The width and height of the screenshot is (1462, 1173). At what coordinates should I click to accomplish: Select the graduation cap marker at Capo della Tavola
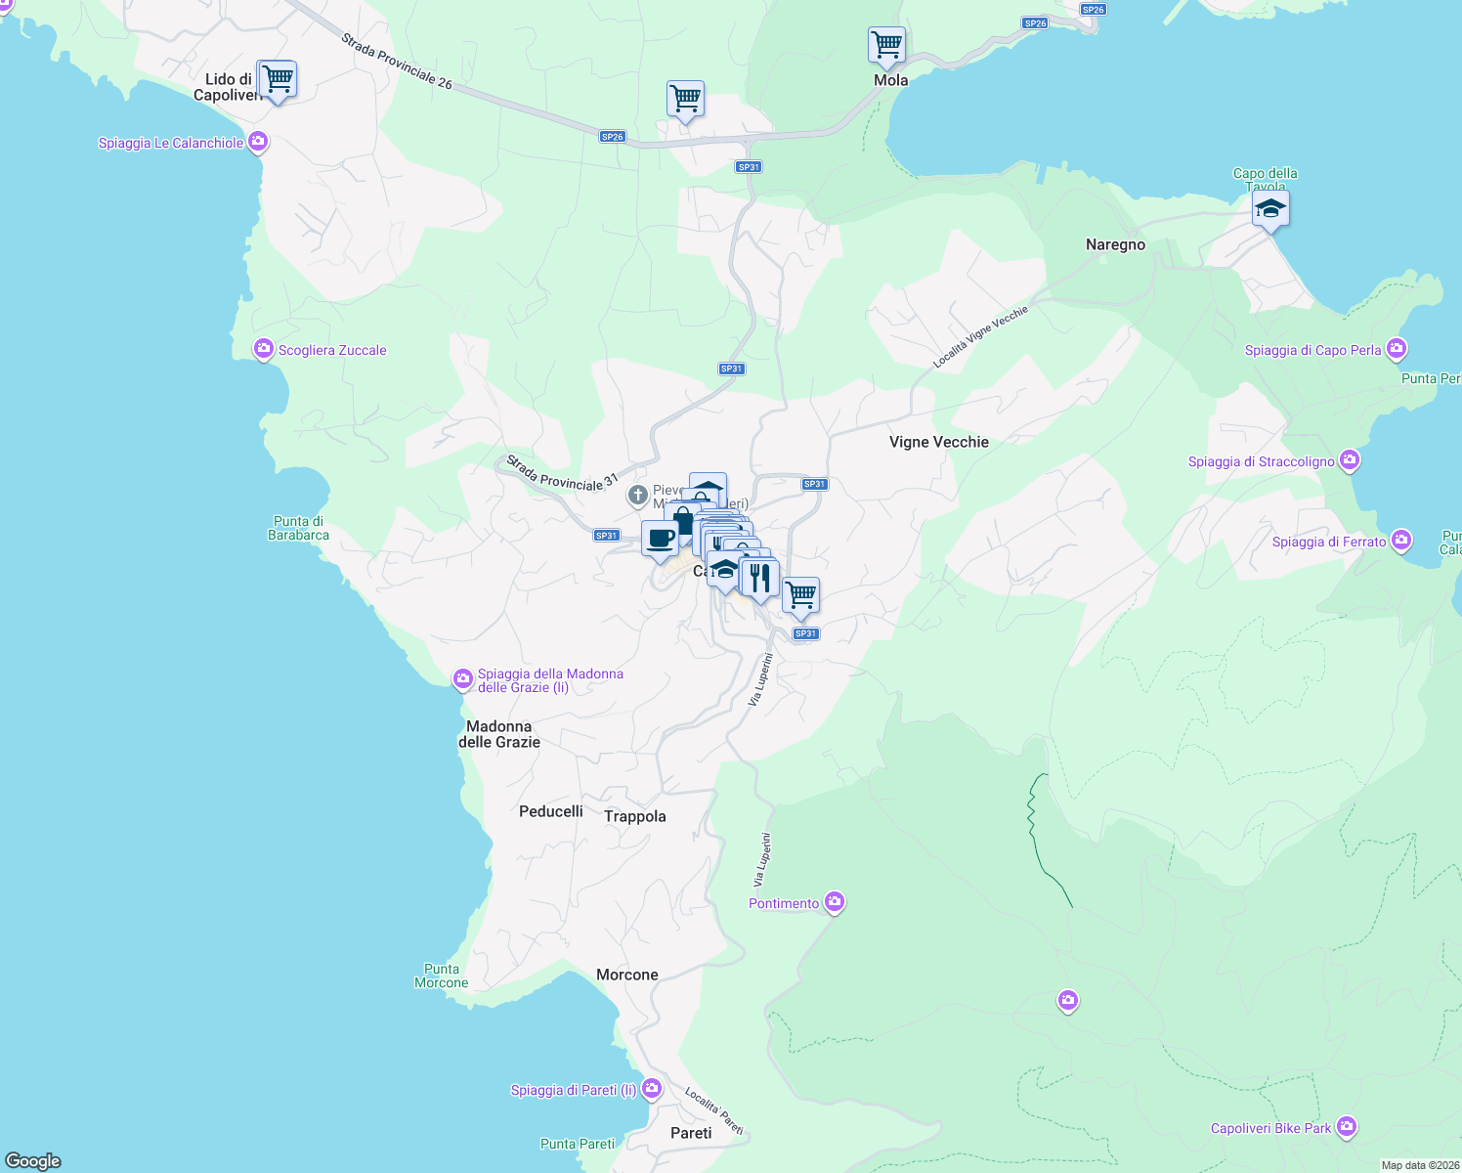(1269, 208)
